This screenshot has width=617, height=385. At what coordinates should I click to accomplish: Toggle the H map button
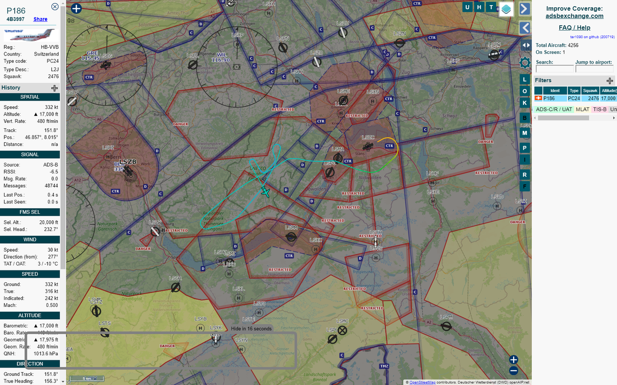tap(479, 8)
